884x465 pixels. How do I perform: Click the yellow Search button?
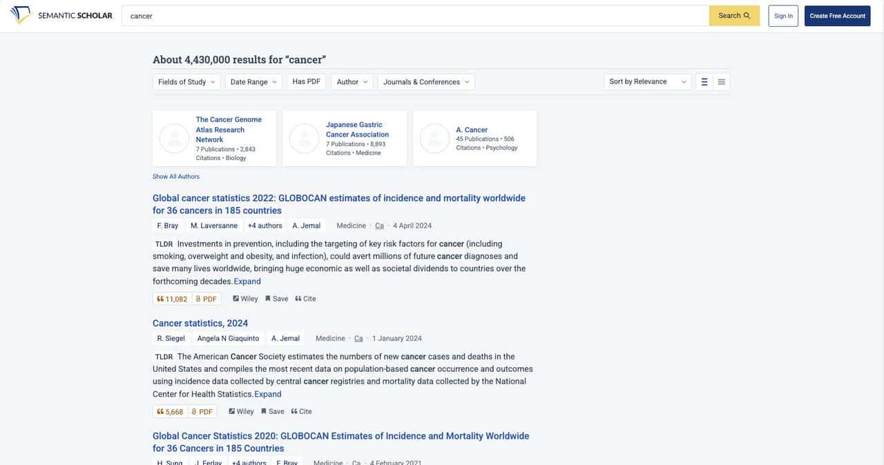734,16
